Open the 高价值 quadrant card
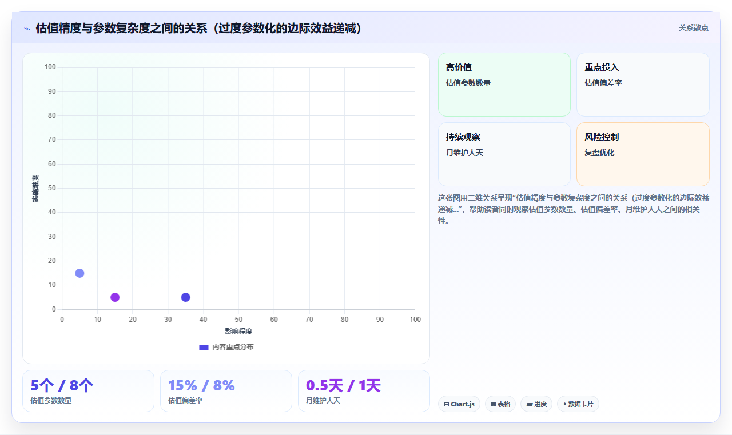732x435 pixels. click(504, 85)
